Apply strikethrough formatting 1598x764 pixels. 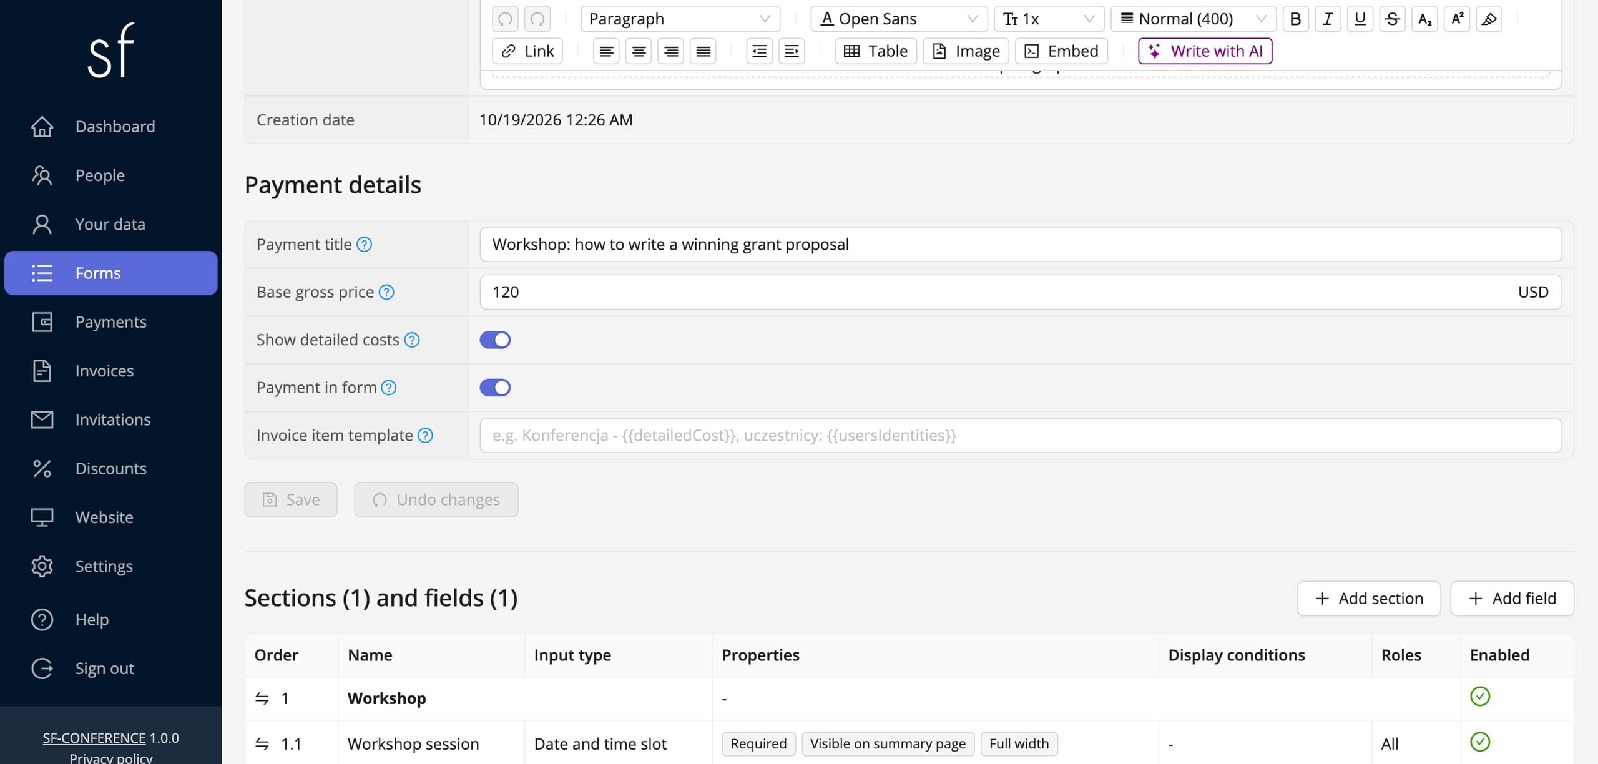tap(1392, 19)
